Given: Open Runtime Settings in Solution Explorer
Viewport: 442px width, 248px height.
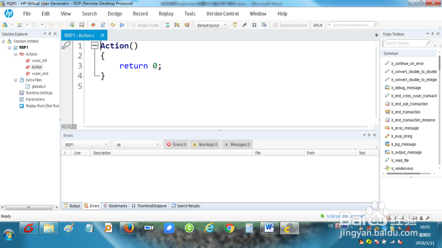Looking at the screenshot, I should point(39,93).
